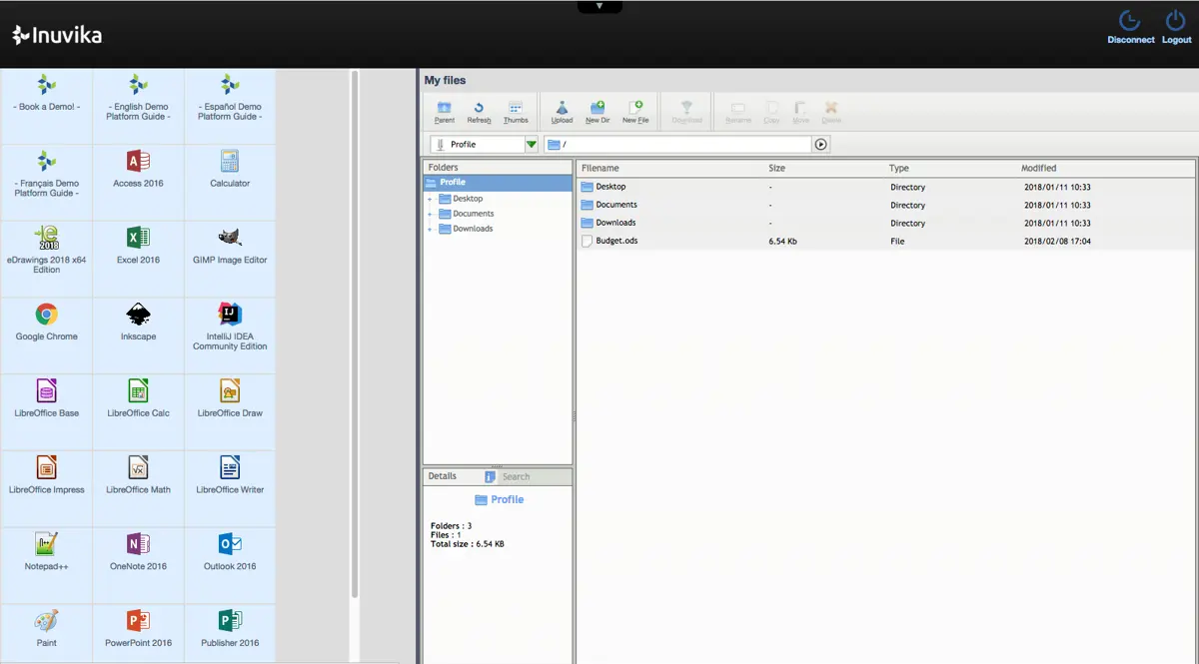This screenshot has width=1199, height=664.
Task: Click the Disconnect button
Action: [x=1130, y=28]
